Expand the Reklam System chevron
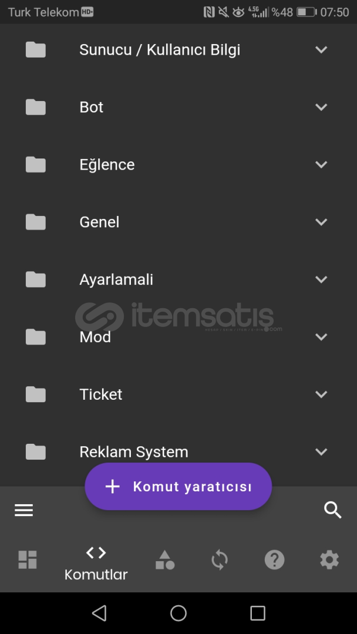 tap(321, 451)
